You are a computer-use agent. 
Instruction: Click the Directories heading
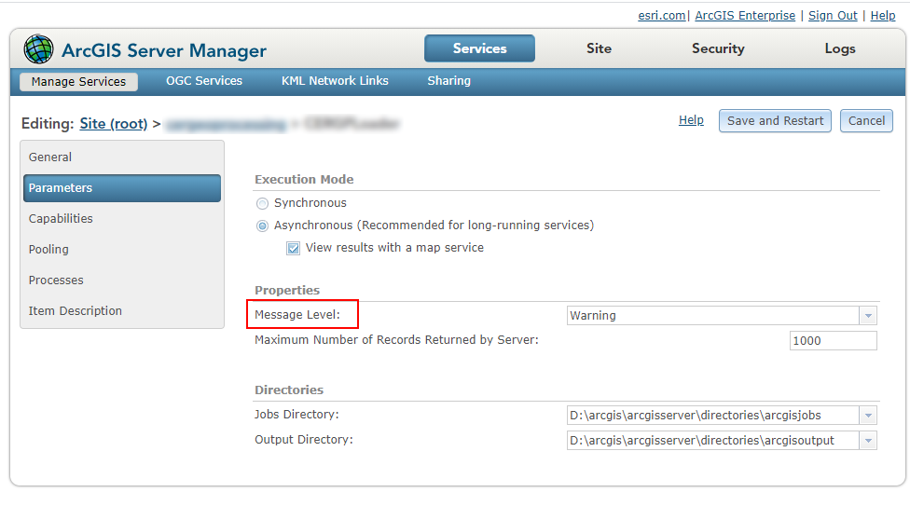(289, 390)
